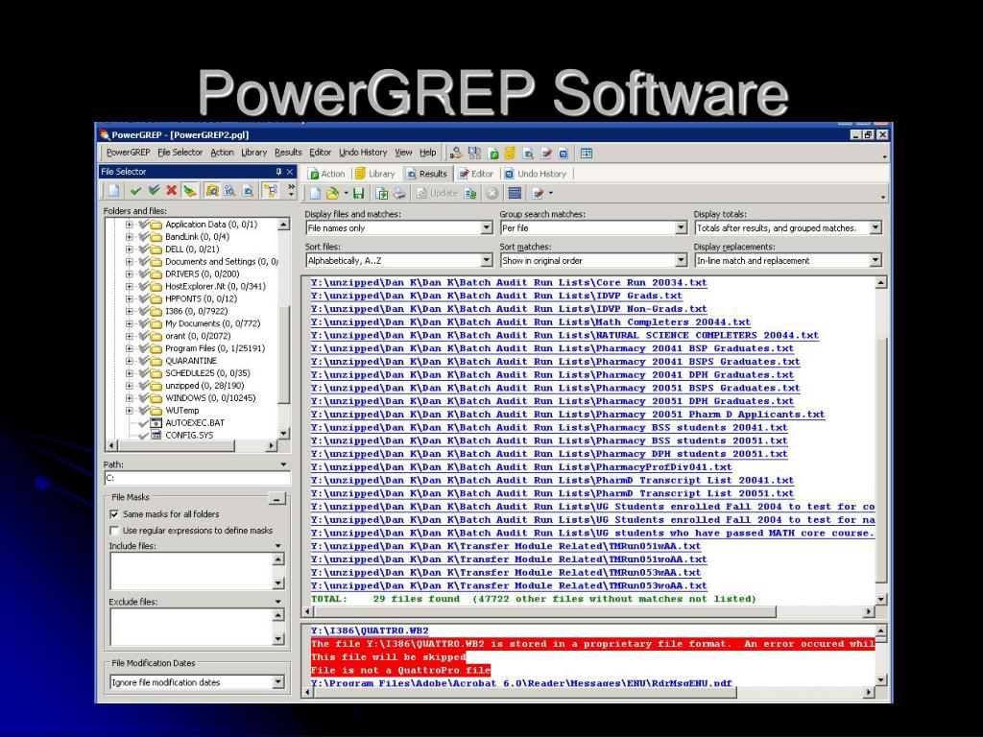Click the green Action icon in main toolbar
The image size is (983, 737).
[492, 153]
